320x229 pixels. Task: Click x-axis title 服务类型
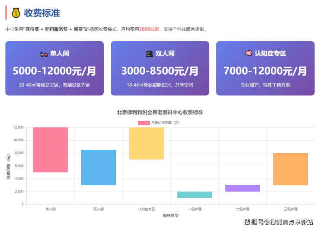pos(171,216)
